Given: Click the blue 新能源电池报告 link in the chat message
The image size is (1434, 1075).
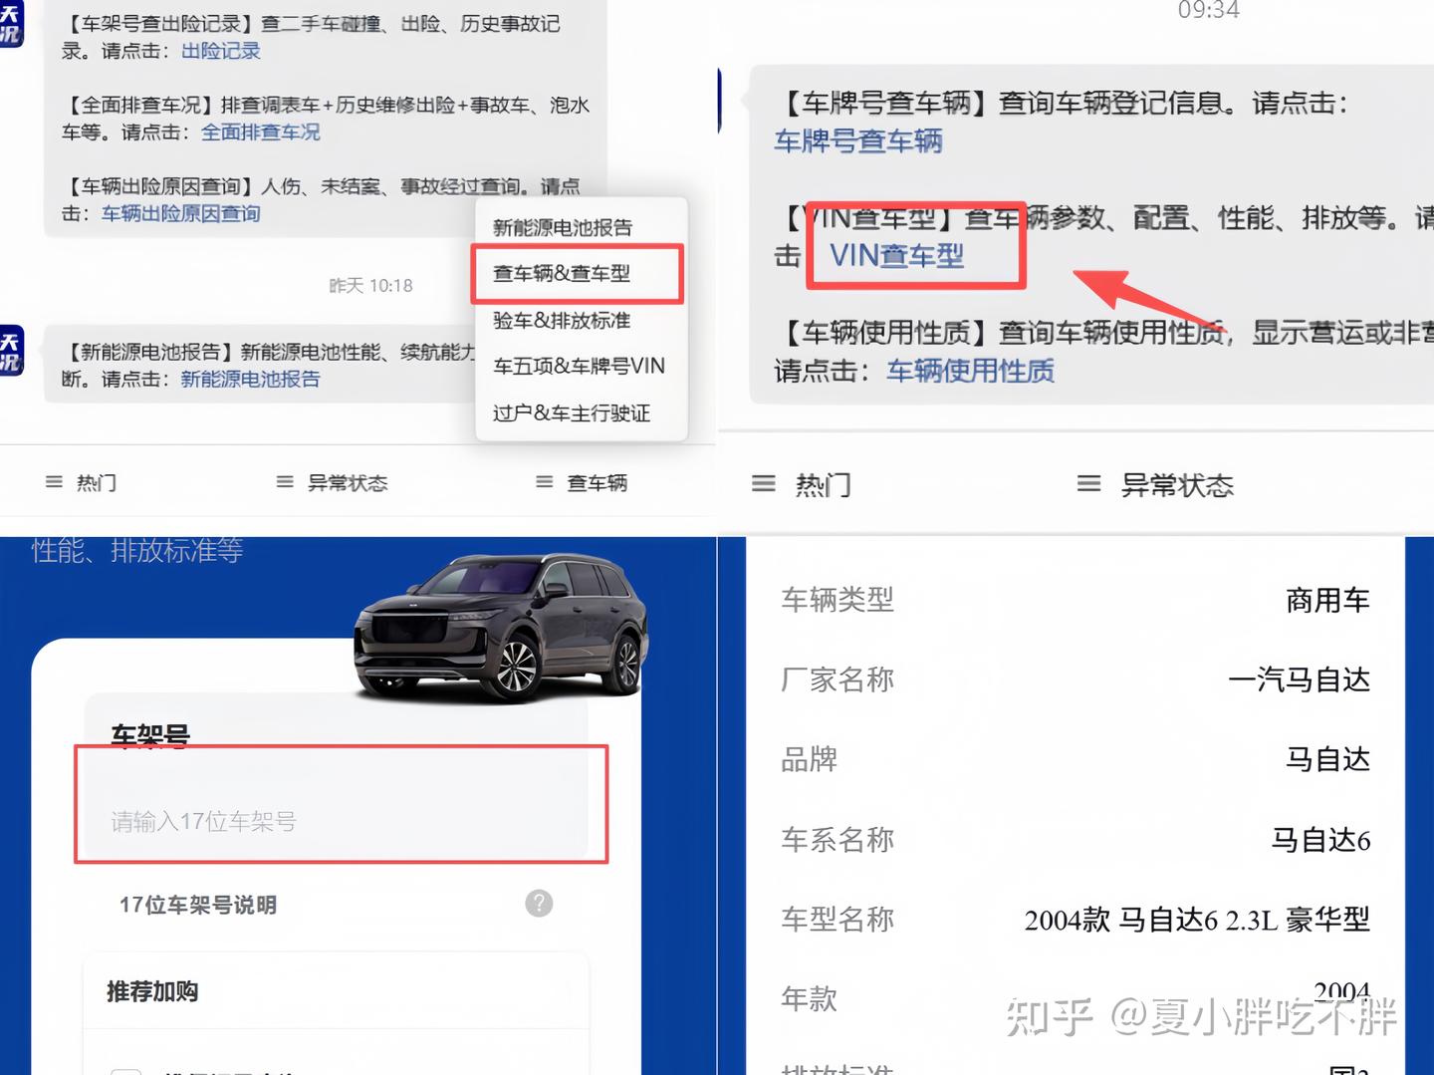Looking at the screenshot, I should (251, 379).
